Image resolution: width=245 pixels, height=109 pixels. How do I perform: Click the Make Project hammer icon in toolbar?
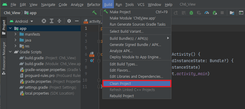94,13
